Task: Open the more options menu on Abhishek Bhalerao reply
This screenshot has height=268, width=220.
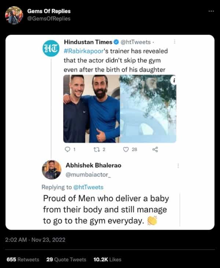Action: pyautogui.click(x=178, y=165)
